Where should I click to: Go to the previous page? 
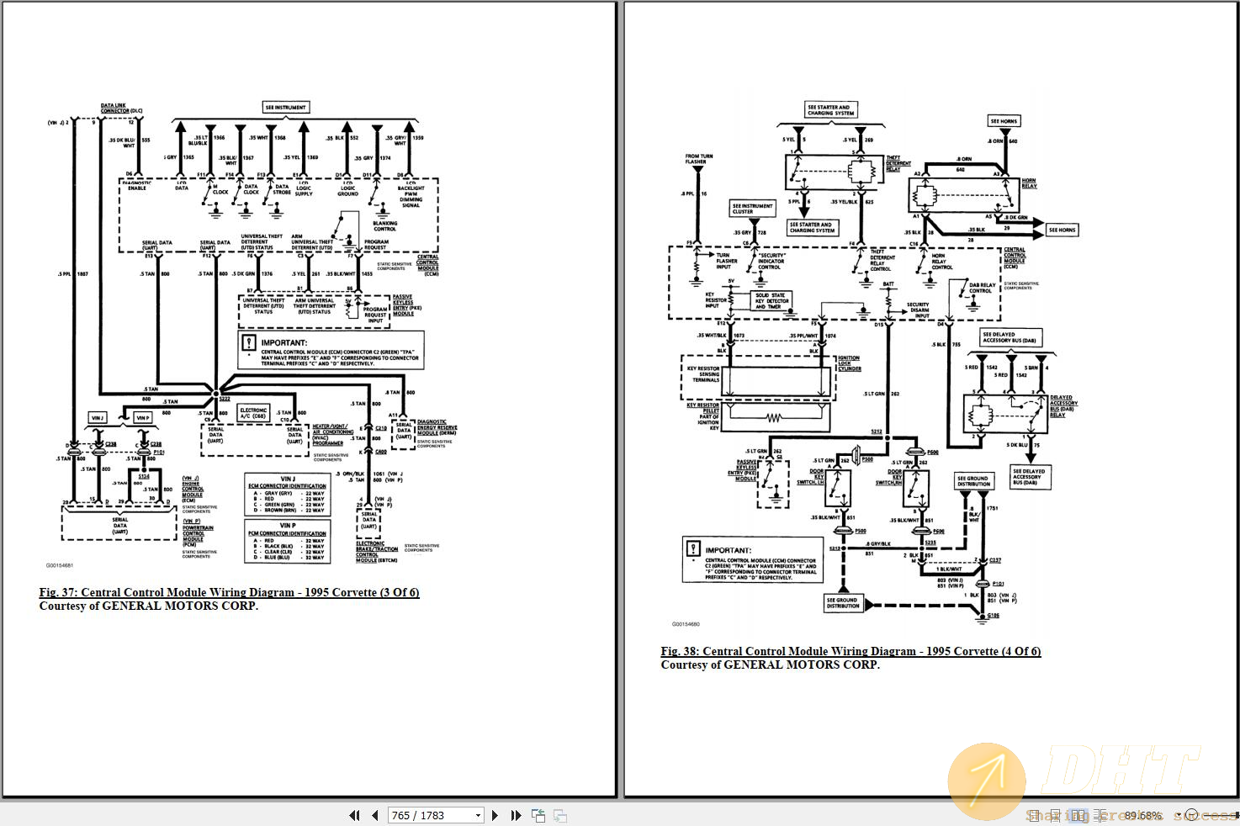pos(375,815)
